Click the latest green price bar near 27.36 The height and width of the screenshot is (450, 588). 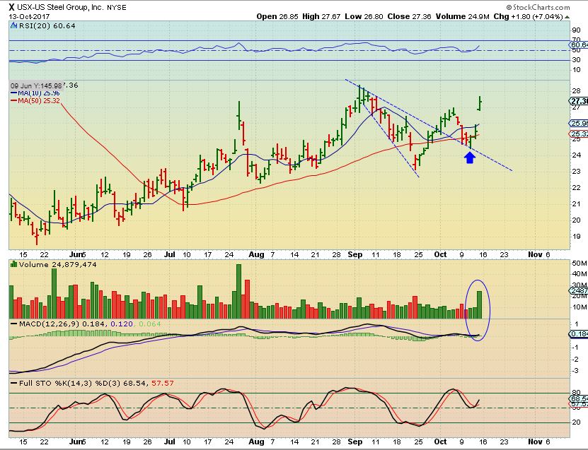(x=480, y=103)
